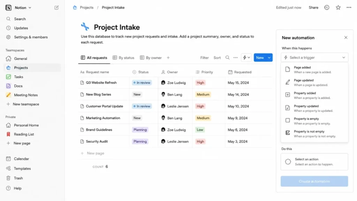This screenshot has width=357, height=201.
Task: Open the Q3 Website Refresh row
Action: pos(101,82)
